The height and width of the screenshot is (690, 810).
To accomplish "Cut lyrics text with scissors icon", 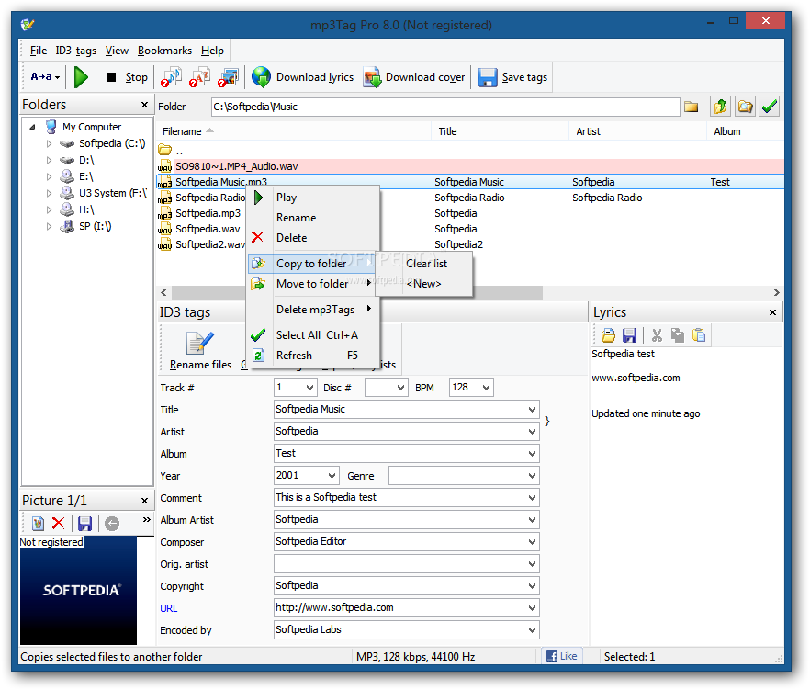I will [657, 335].
